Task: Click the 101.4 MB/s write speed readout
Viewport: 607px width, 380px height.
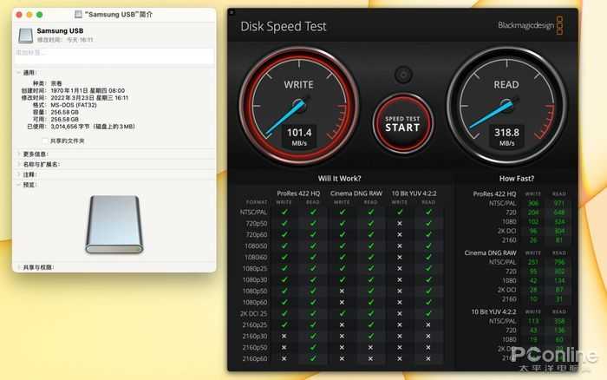Action: click(x=299, y=136)
